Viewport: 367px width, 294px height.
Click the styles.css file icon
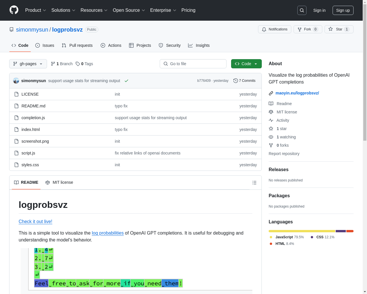pos(17,165)
